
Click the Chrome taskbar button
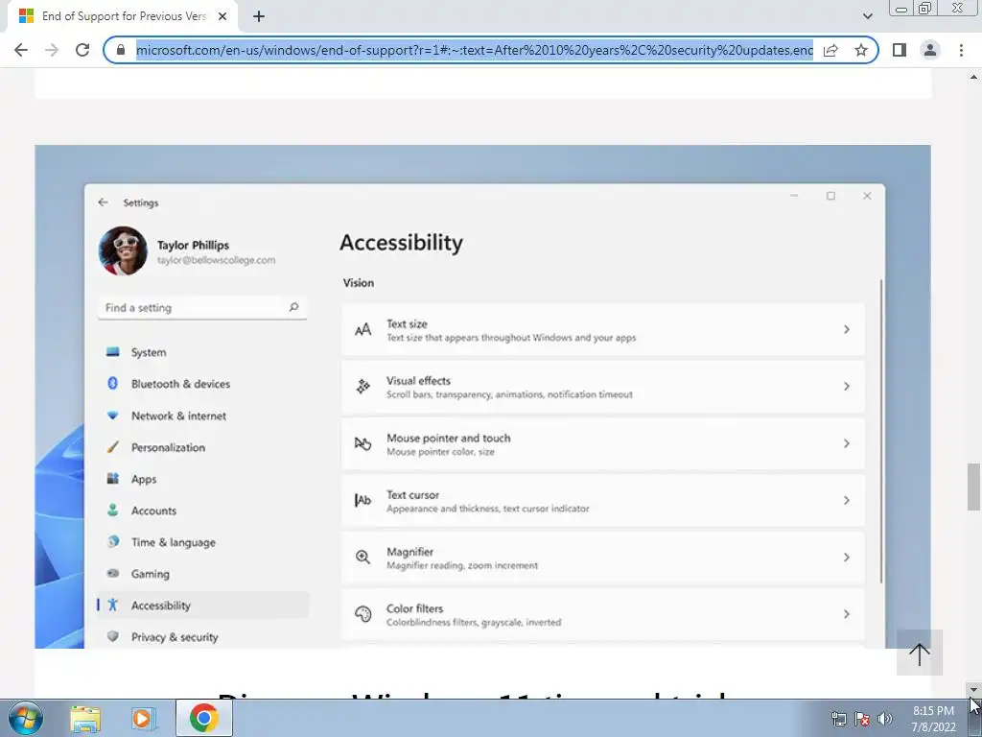pyautogui.click(x=203, y=718)
